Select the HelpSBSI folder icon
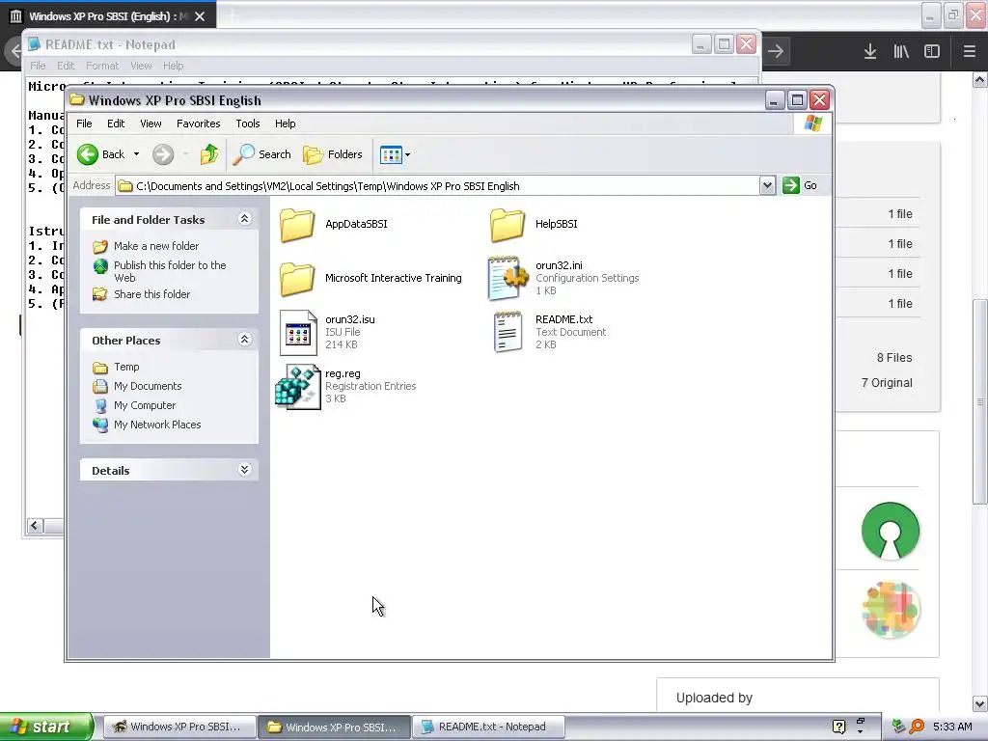The width and height of the screenshot is (988, 741). (x=508, y=224)
